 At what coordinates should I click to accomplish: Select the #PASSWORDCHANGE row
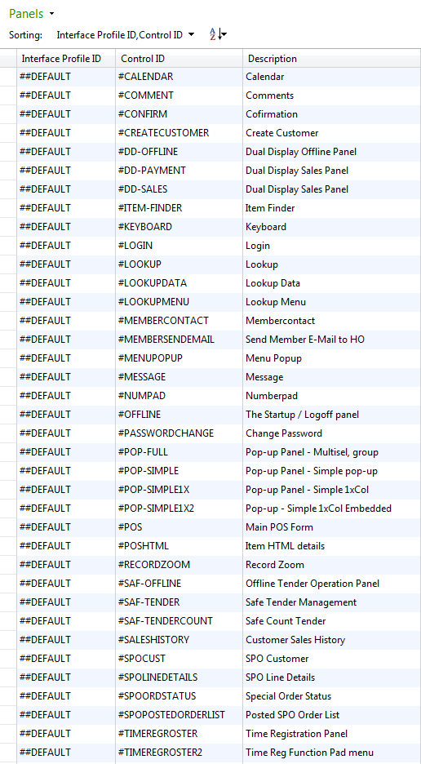coord(219,433)
